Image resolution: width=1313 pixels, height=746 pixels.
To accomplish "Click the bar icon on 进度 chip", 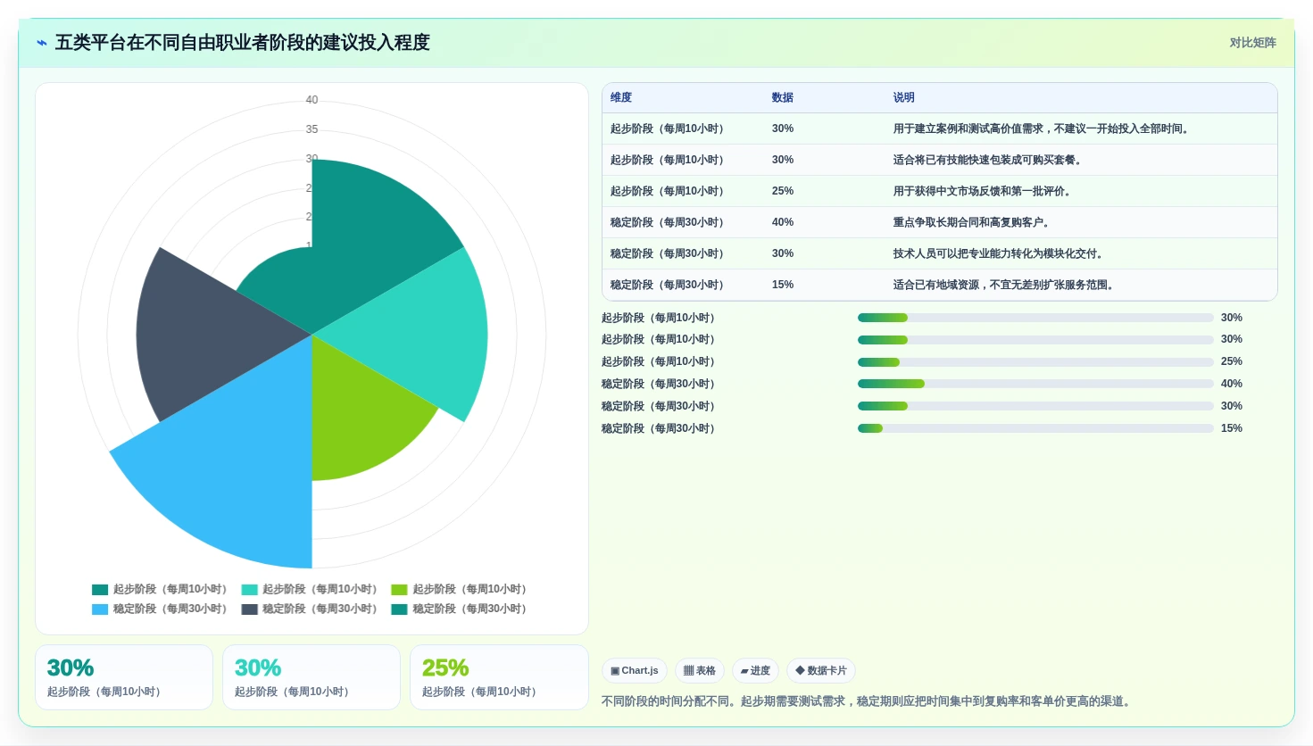I will pos(744,671).
